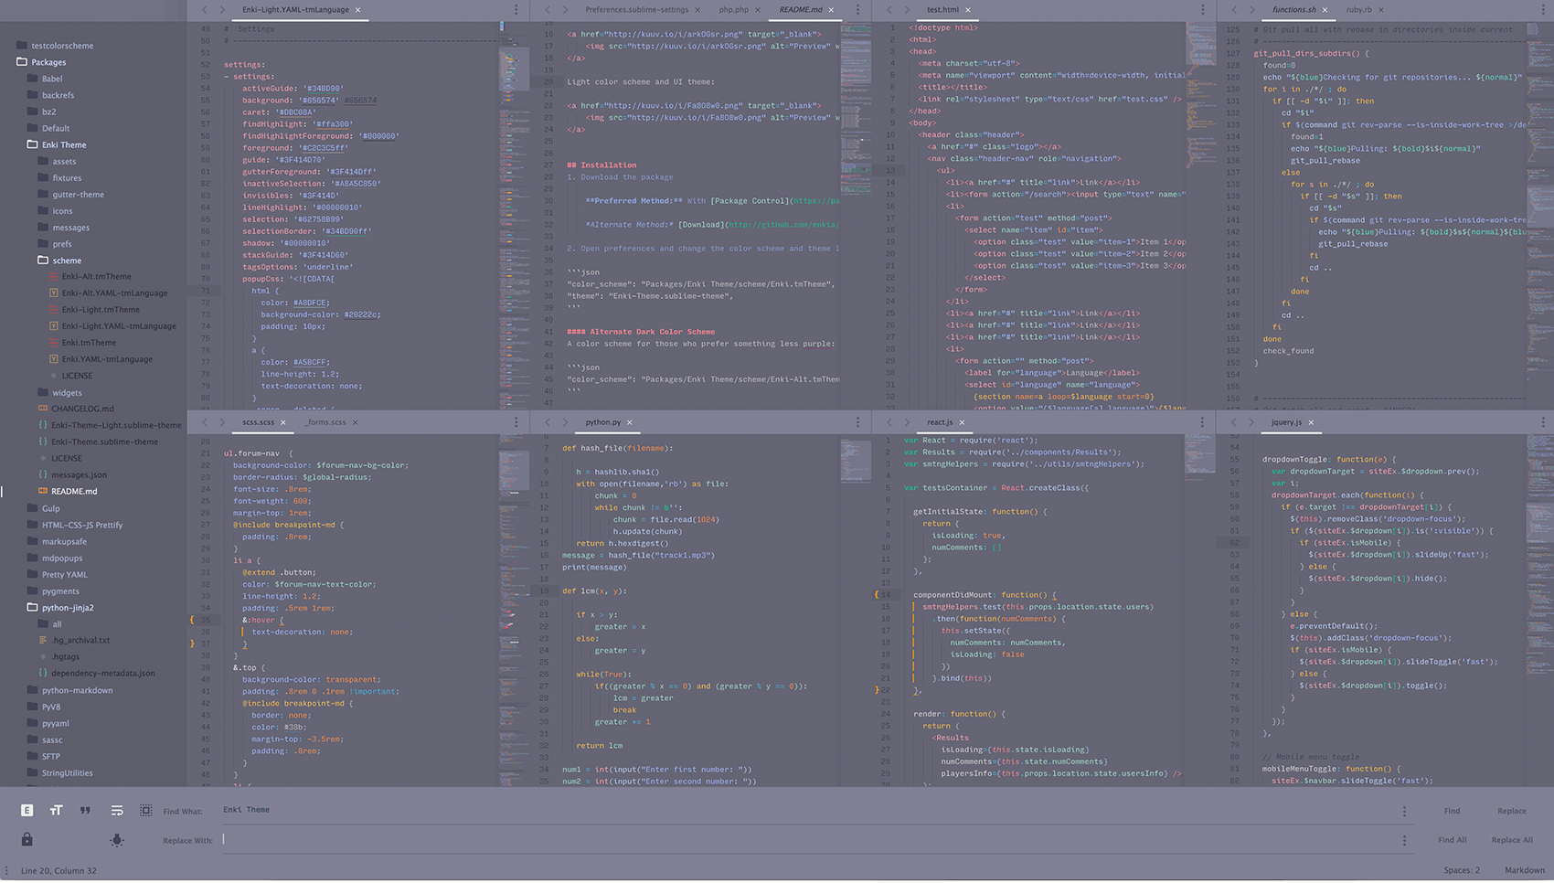Go to previous tab in scss.scss pane
1554x883 pixels.
(x=204, y=422)
